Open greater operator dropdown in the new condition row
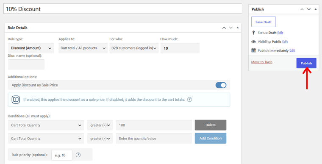The image size is (322, 164). pyautogui.click(x=100, y=139)
